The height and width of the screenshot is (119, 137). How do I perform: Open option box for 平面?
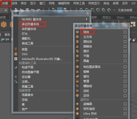pyautogui.click(x=125, y=56)
